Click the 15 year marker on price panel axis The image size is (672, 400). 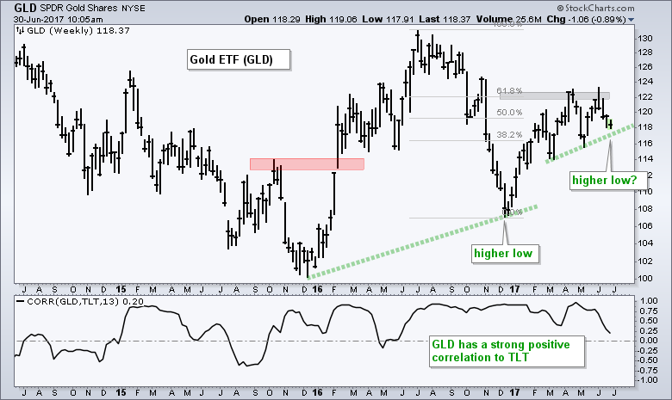point(121,290)
